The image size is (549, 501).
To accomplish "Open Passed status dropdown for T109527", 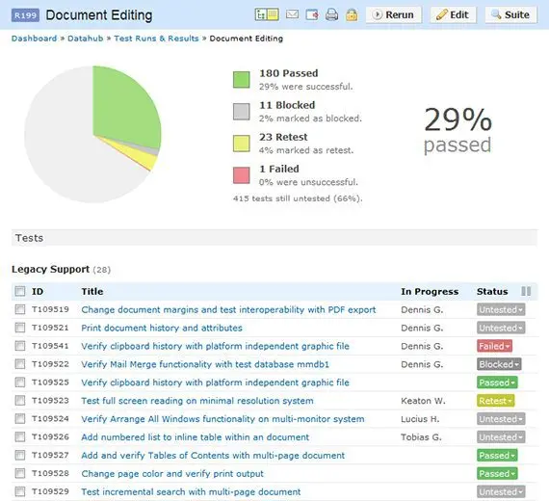I will [497, 456].
